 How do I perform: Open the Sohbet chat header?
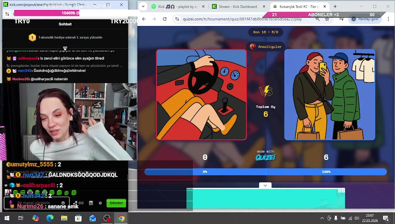pos(65,24)
